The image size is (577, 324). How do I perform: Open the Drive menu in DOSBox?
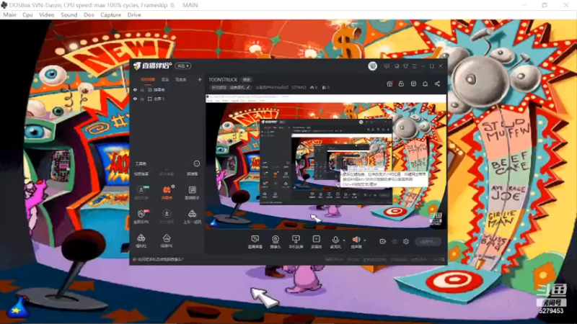tap(134, 14)
